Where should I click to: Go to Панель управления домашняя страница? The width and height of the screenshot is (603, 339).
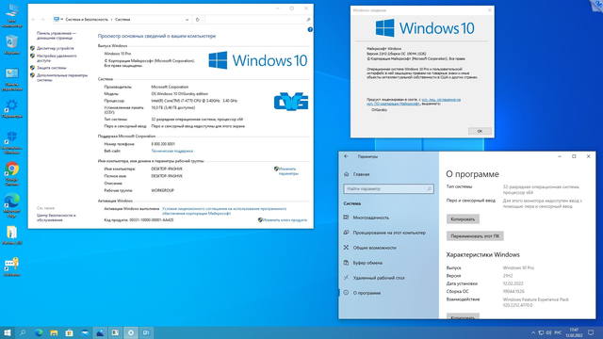pos(56,36)
